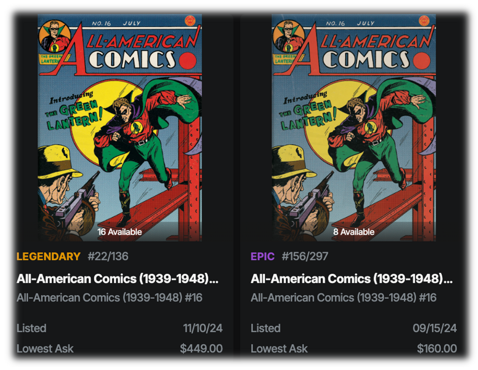Viewport: 478px width, 370px height.
Task: Click the 8 Available badge
Action: 354,232
